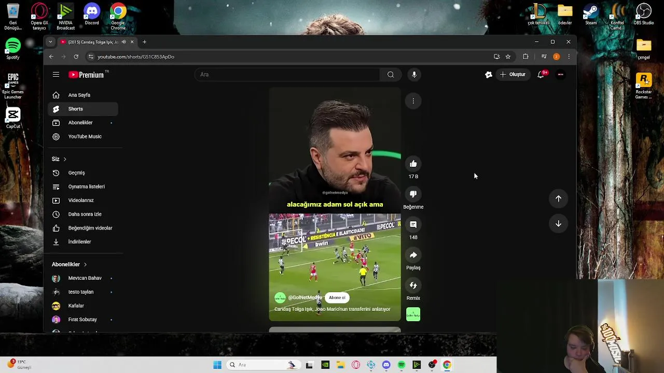This screenshot has width=664, height=373.
Task: Open the YouTube hamburger guide menu
Action: pyautogui.click(x=56, y=75)
